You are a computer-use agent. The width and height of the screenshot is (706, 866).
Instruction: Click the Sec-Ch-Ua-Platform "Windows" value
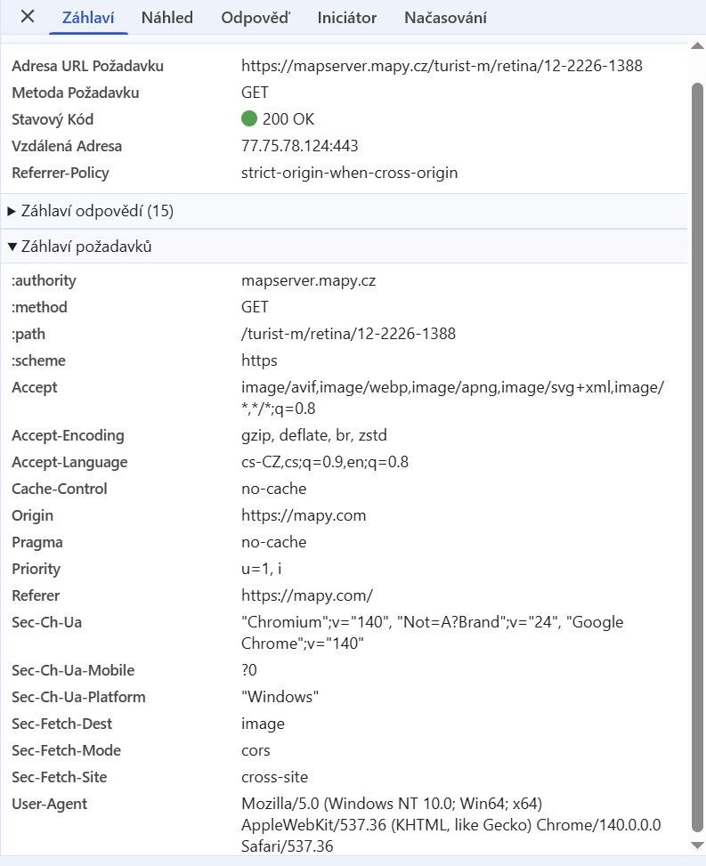[x=280, y=697]
